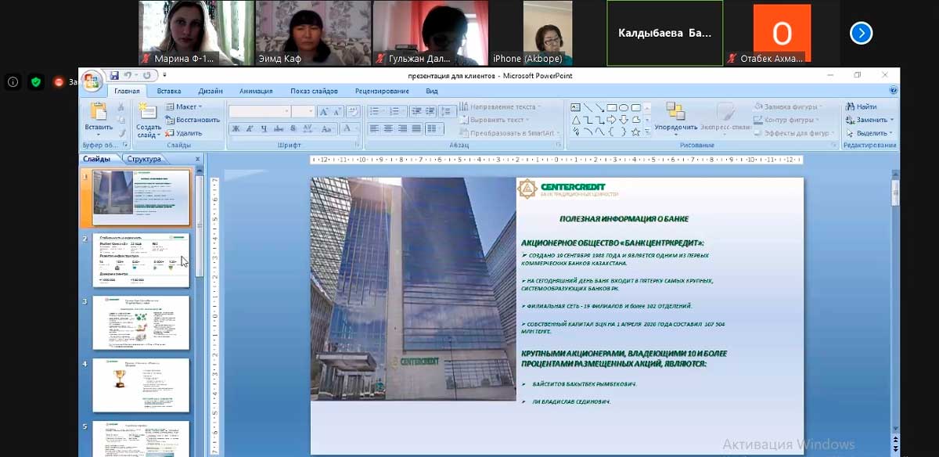Screen dimensions: 939x457
Task: Expand the Выделить selection dropdown
Action: pos(892,133)
